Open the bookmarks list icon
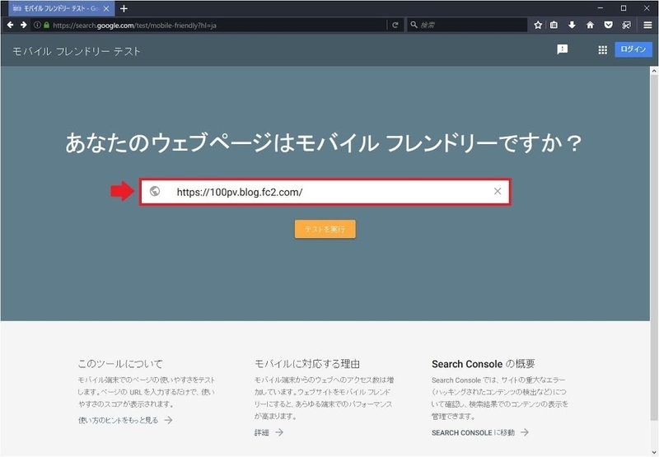659x457 pixels. click(554, 26)
